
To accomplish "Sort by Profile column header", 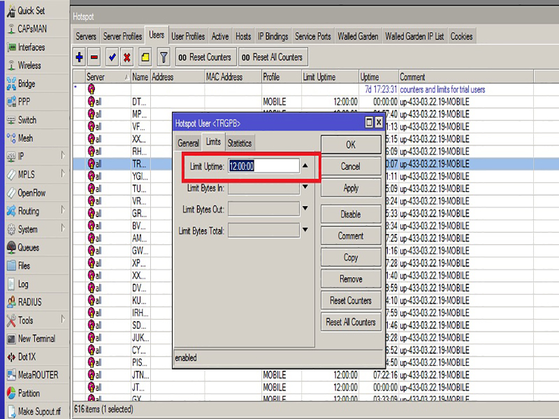I will pyautogui.click(x=282, y=77).
